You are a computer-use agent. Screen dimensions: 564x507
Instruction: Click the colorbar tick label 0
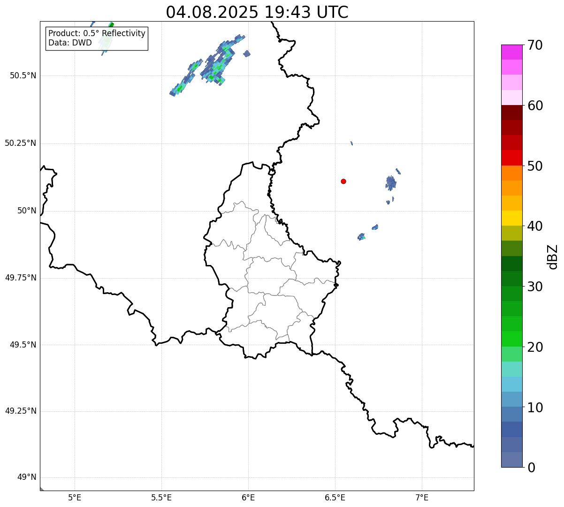[x=531, y=468]
